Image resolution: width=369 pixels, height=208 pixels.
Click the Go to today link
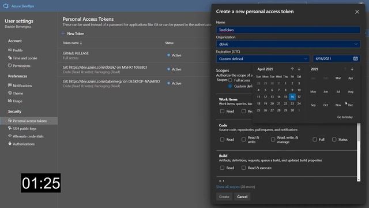tap(345, 117)
